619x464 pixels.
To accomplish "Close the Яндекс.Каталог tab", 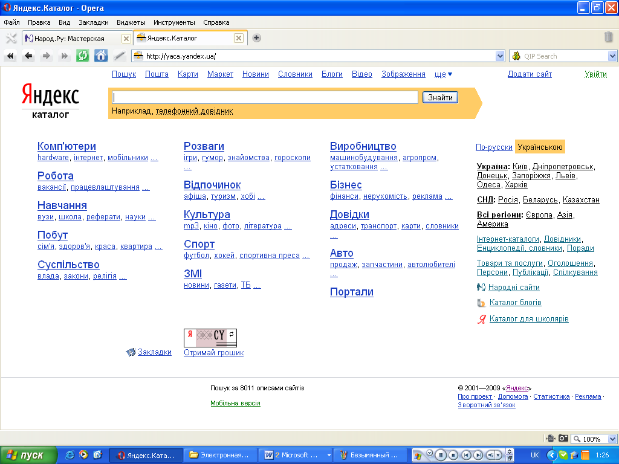I will click(238, 38).
